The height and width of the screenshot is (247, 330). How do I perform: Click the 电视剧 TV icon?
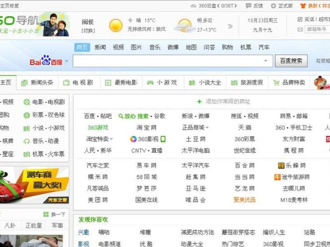click(66, 83)
